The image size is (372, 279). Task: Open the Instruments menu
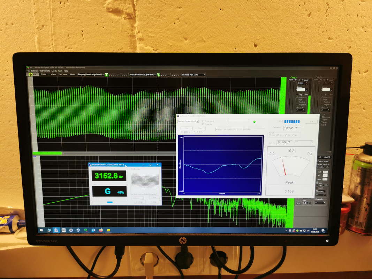(x=45, y=71)
